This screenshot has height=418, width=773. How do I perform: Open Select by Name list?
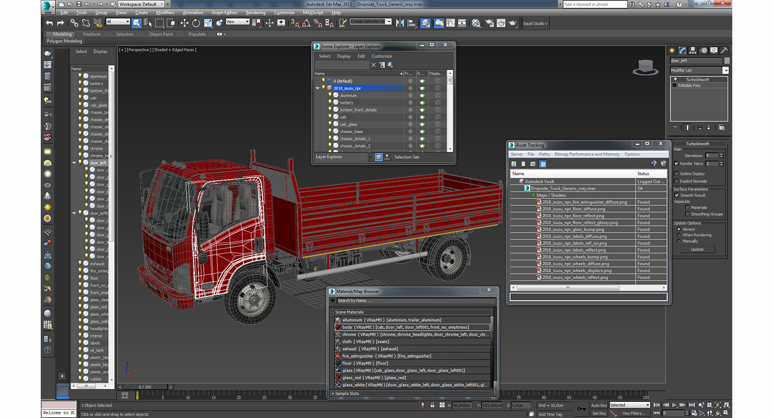click(148, 23)
